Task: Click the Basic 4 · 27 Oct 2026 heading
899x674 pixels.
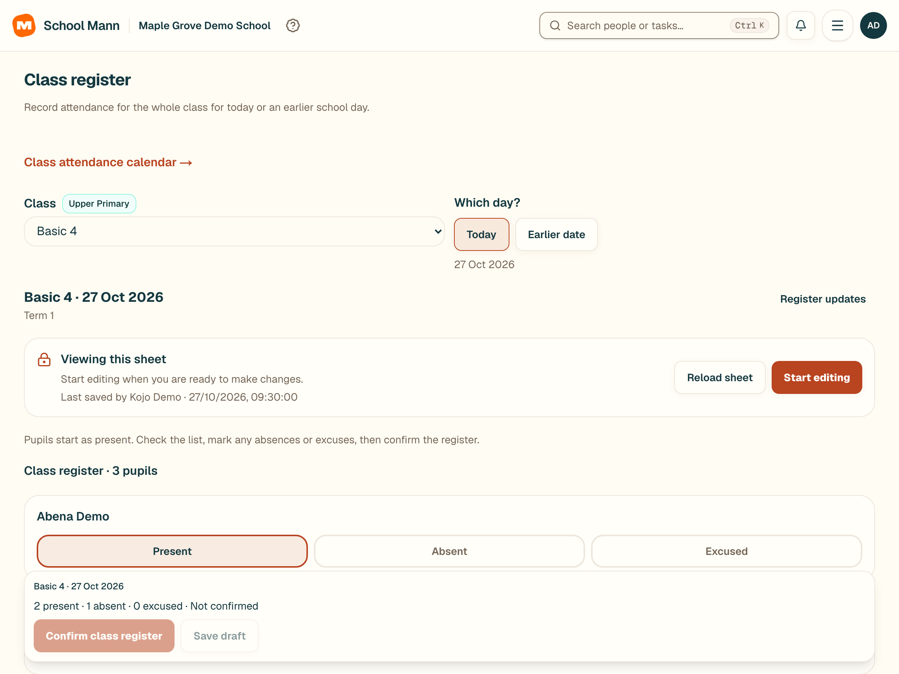Action: click(x=94, y=297)
